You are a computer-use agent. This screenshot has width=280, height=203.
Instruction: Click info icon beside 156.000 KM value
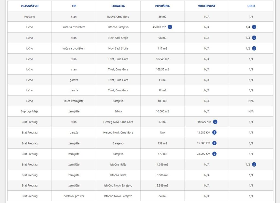pyautogui.click(x=215, y=122)
